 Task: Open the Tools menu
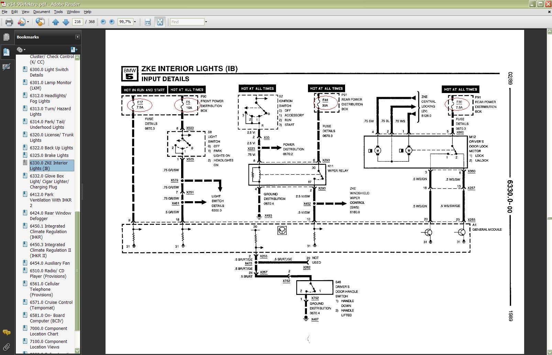(x=58, y=12)
